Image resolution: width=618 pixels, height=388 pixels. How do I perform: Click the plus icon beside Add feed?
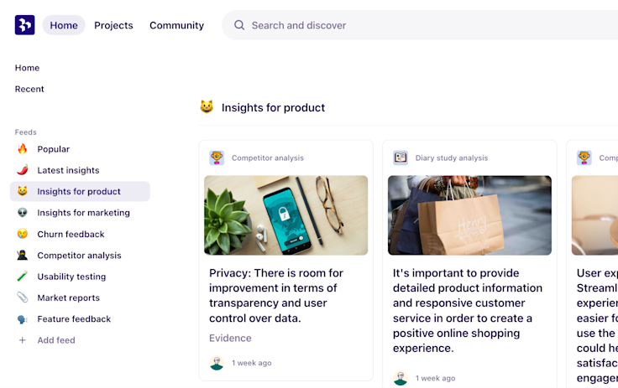23,340
